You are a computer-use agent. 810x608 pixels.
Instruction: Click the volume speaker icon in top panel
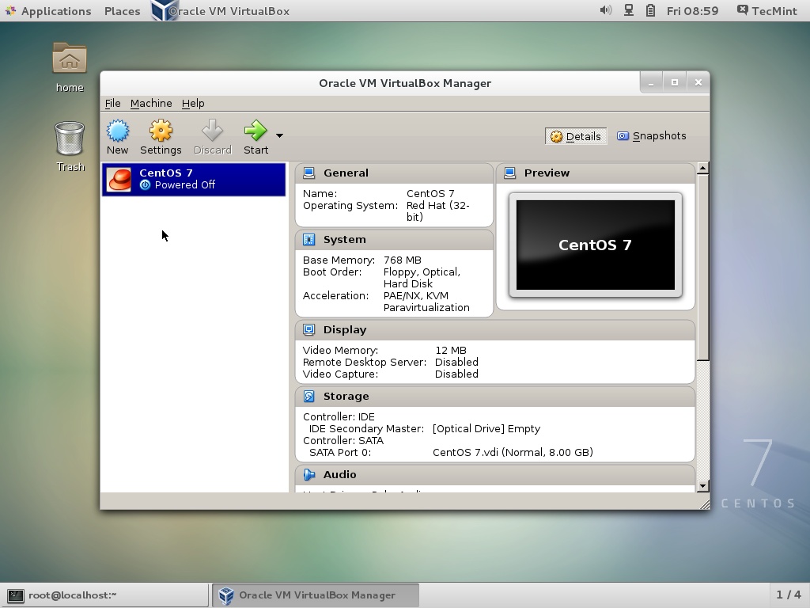click(x=606, y=10)
